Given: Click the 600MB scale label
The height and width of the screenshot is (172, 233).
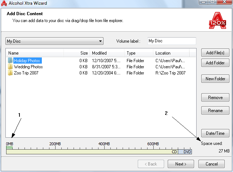Looking at the screenshot, I should pyautogui.click(x=153, y=144).
